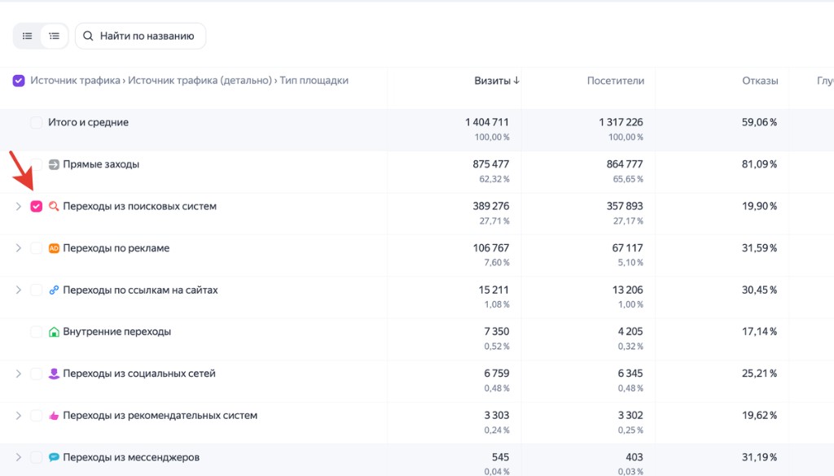Check the Переходы из рекомендательных систем checkbox
834x476 pixels.
[36, 416]
